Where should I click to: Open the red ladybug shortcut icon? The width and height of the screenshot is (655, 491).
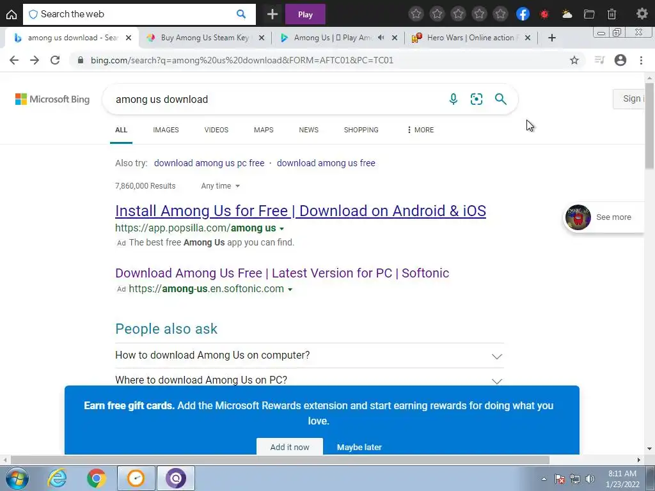tap(544, 14)
